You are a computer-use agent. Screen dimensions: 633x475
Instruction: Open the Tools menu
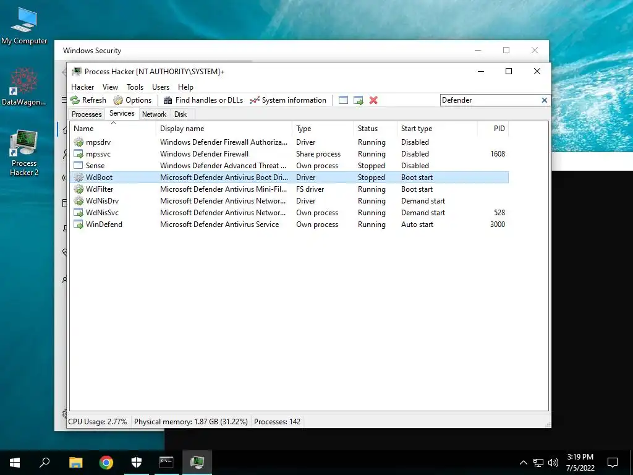pos(135,87)
